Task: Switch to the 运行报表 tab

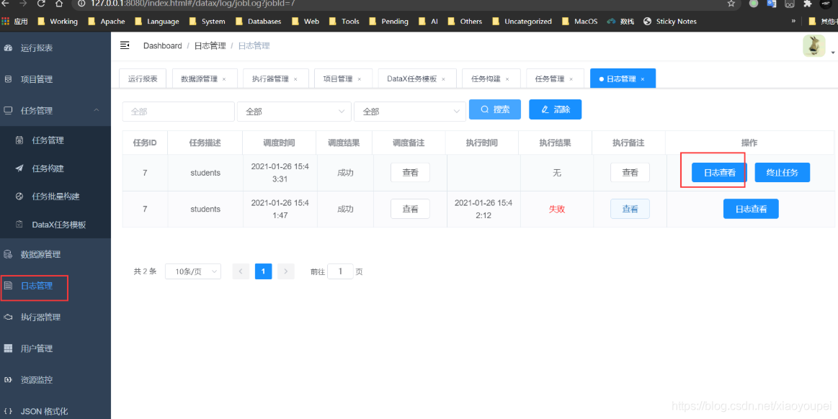Action: coord(143,78)
